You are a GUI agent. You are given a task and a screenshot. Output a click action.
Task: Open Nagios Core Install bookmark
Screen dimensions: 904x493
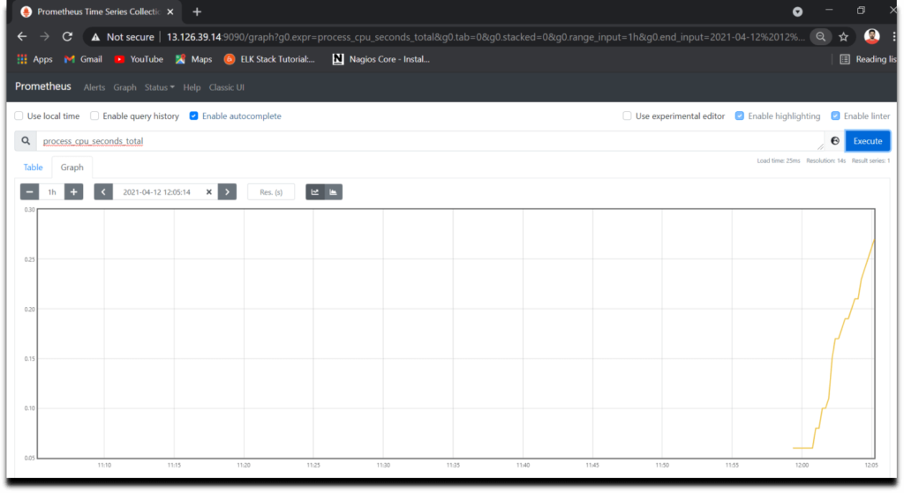[x=381, y=59]
